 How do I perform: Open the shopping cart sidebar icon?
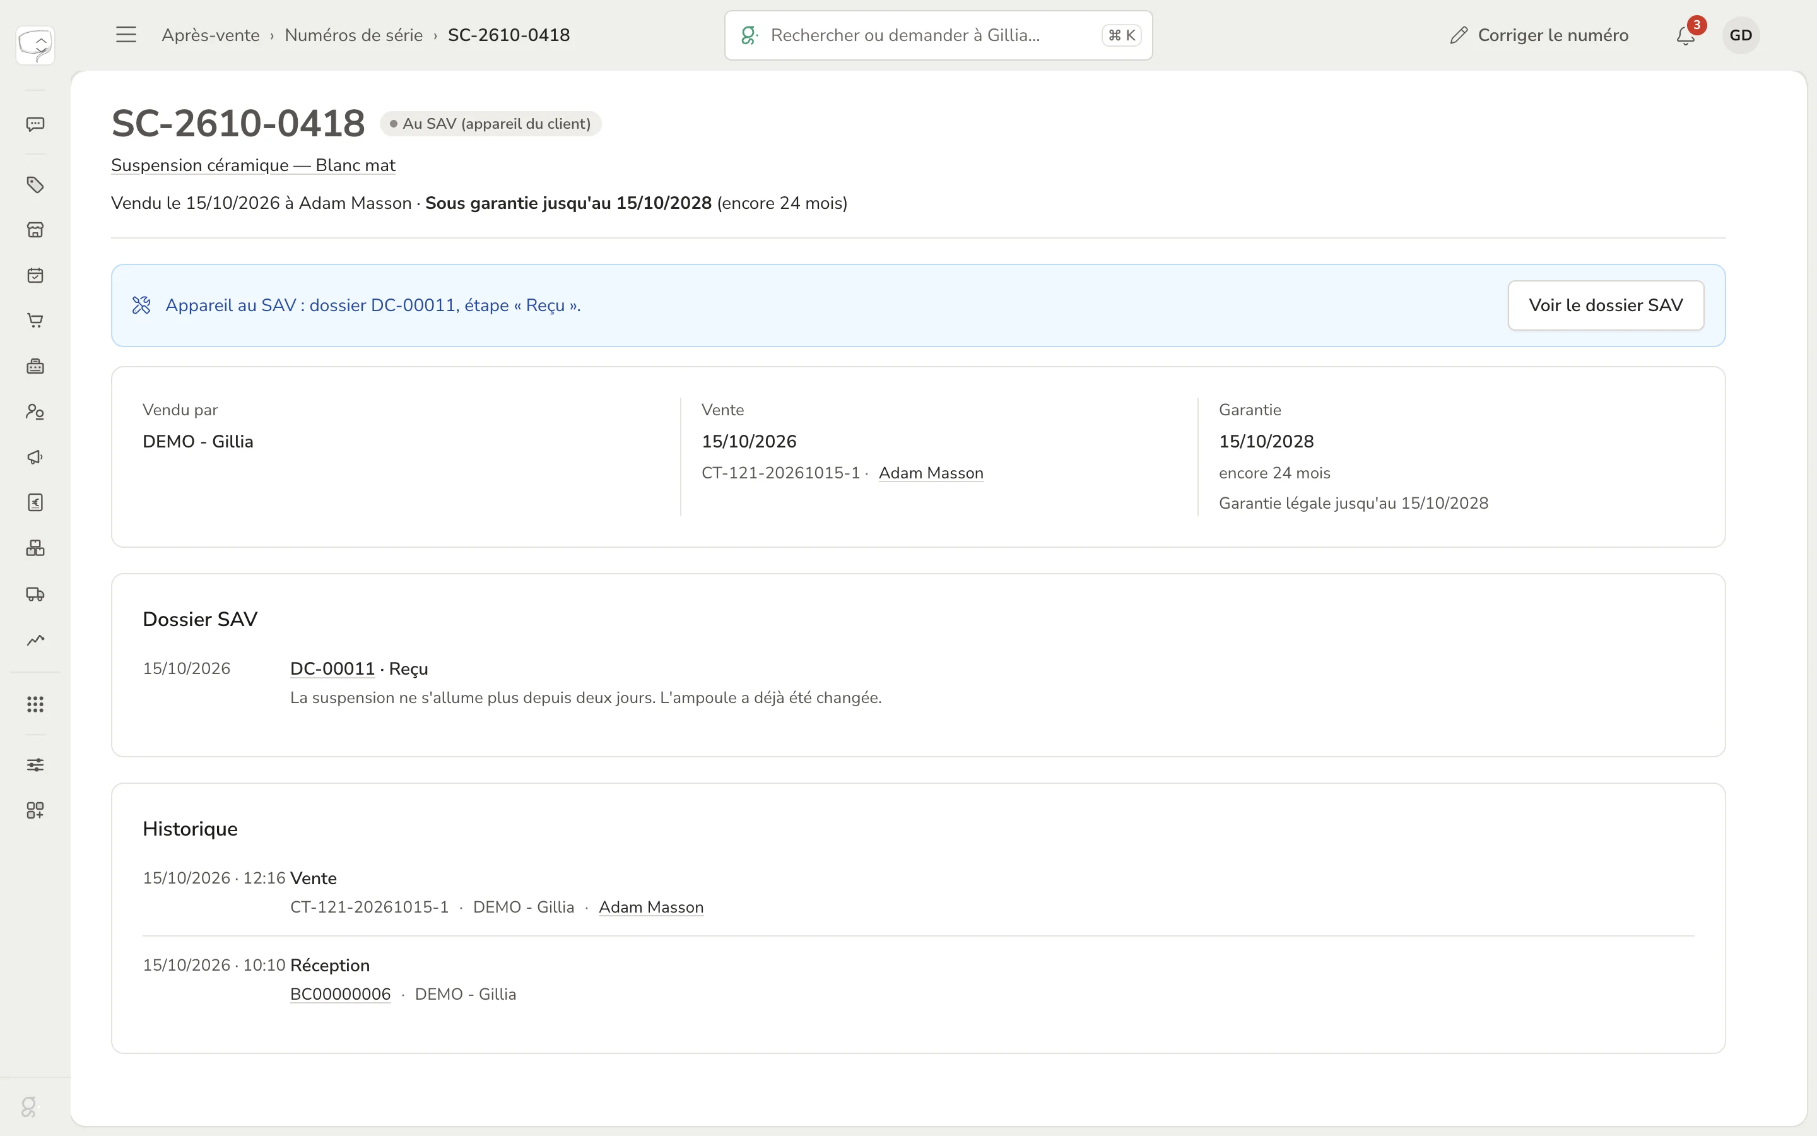tap(35, 321)
